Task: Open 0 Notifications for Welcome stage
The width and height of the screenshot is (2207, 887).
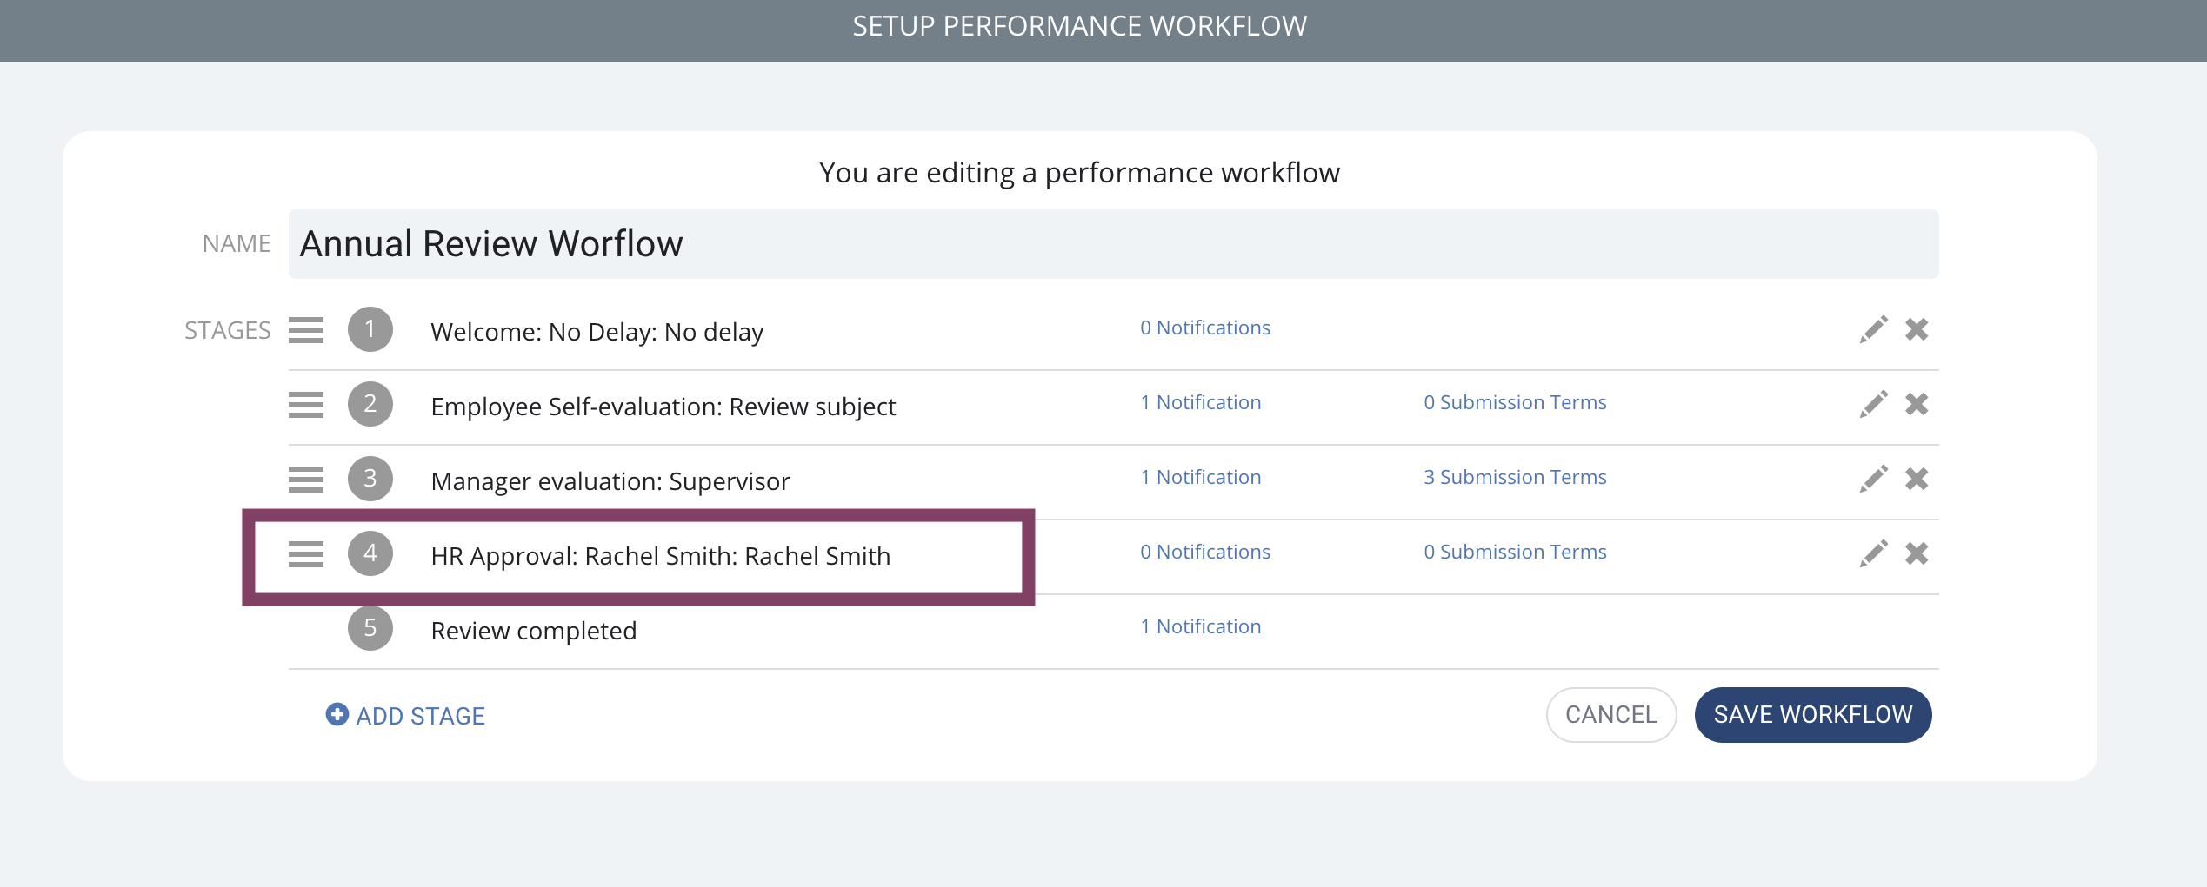Action: click(1205, 328)
